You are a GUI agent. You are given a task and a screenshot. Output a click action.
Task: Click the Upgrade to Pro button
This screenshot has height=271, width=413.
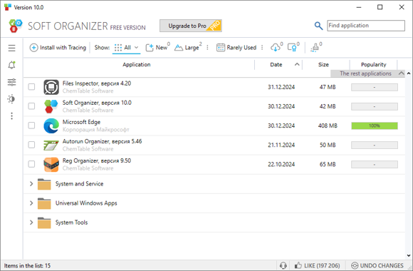click(191, 26)
